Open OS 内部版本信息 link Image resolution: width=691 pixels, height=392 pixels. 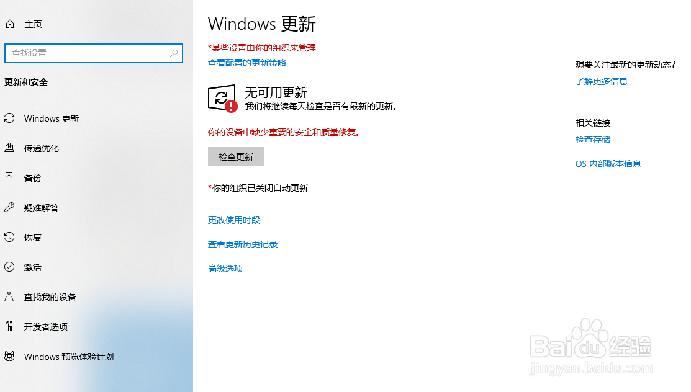pyautogui.click(x=608, y=164)
